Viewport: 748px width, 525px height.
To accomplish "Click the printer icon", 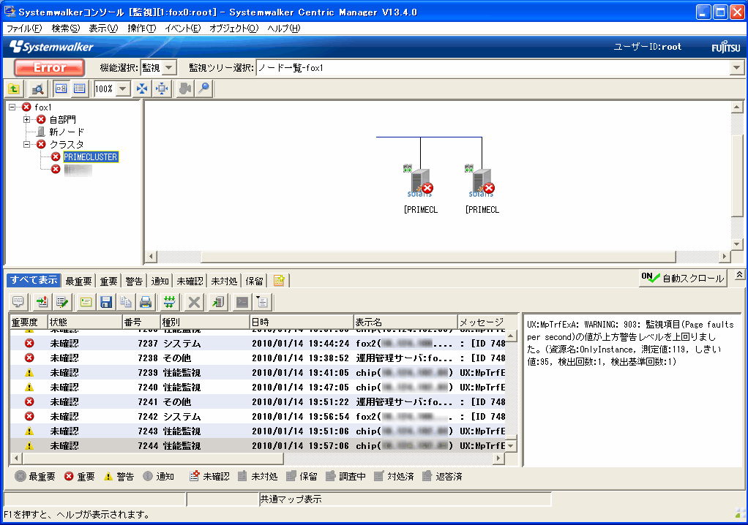I will pyautogui.click(x=146, y=302).
